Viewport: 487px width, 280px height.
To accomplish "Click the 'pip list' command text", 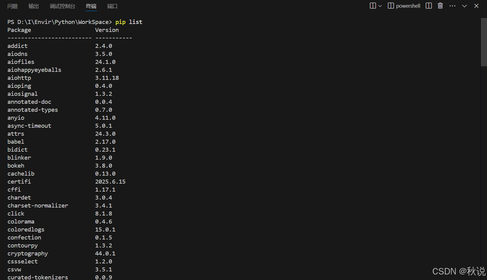I will (129, 22).
